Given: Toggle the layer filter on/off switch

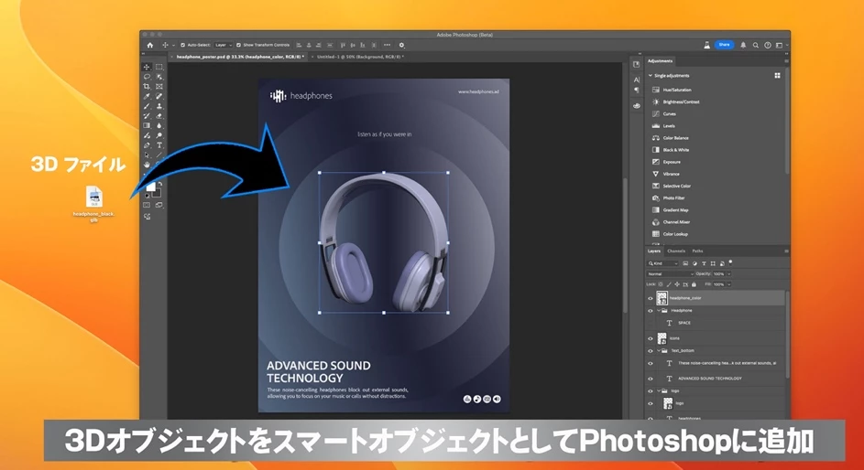Looking at the screenshot, I should tap(730, 262).
